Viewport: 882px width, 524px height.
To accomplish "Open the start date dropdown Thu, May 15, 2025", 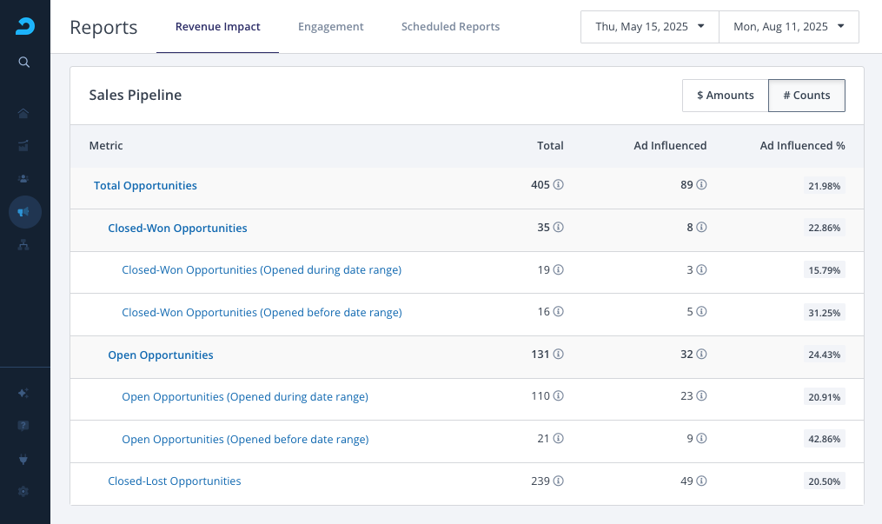I will 649,27.
